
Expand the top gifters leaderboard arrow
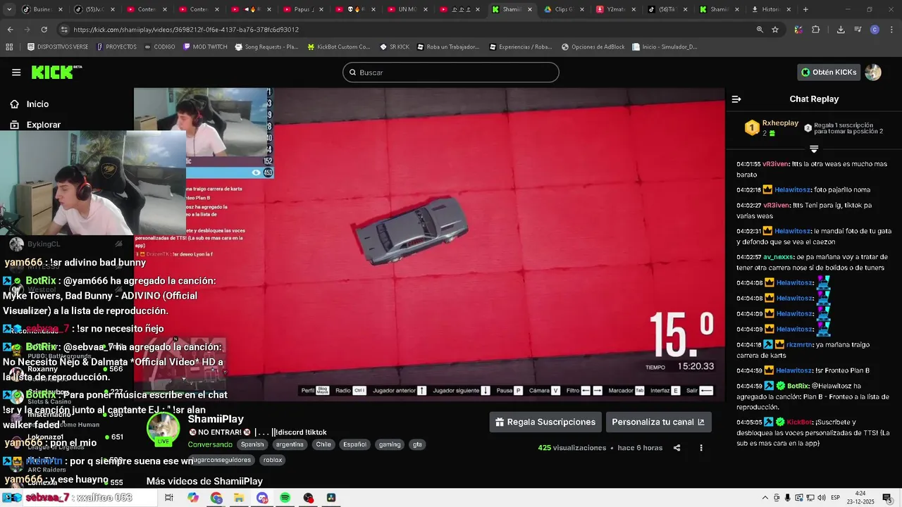(x=814, y=149)
